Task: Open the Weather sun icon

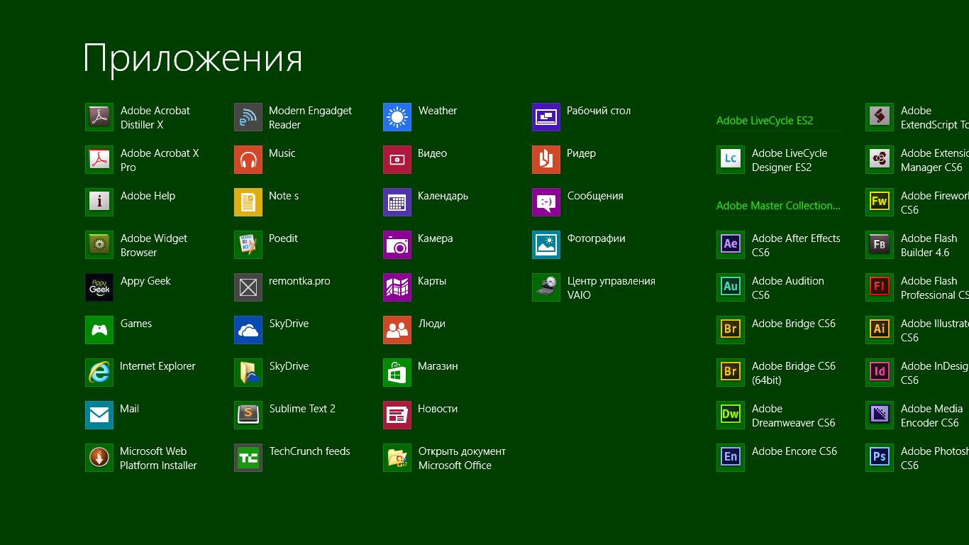Action: click(x=397, y=117)
